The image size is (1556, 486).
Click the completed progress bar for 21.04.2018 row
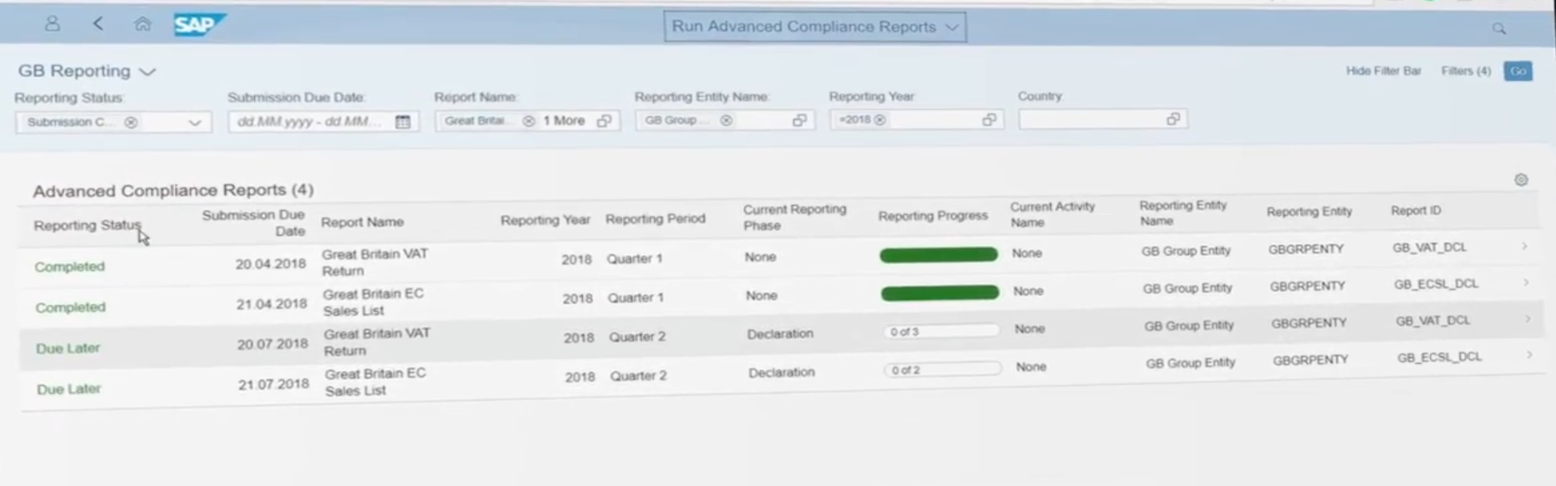(x=940, y=292)
